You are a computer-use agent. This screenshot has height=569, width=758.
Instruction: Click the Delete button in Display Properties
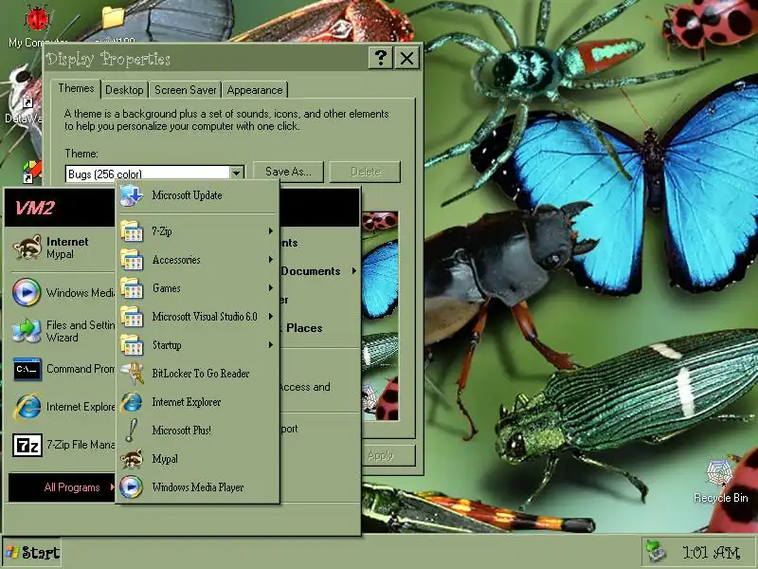point(365,172)
